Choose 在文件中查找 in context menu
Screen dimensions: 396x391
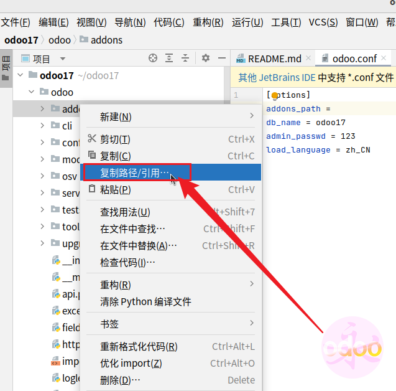click(x=133, y=228)
